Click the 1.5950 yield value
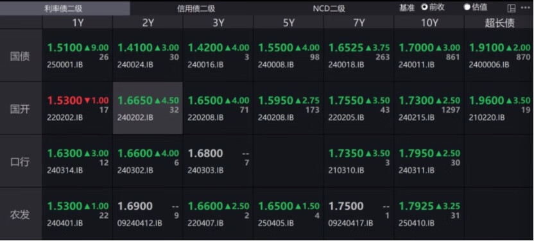This screenshot has height=241, width=534. click(275, 101)
